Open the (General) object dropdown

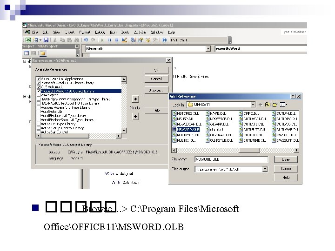click(x=208, y=49)
